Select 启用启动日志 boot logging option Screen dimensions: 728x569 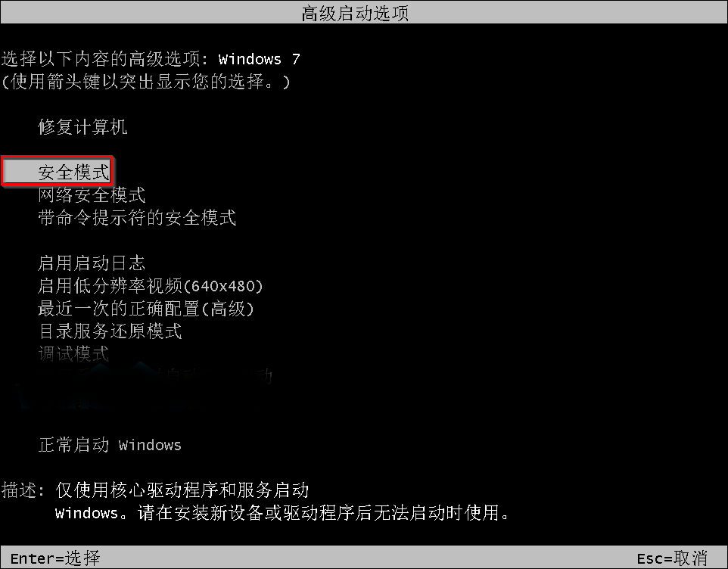92,263
